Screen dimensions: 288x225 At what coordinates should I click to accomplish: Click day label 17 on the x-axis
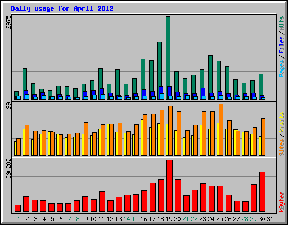[x=152, y=219]
